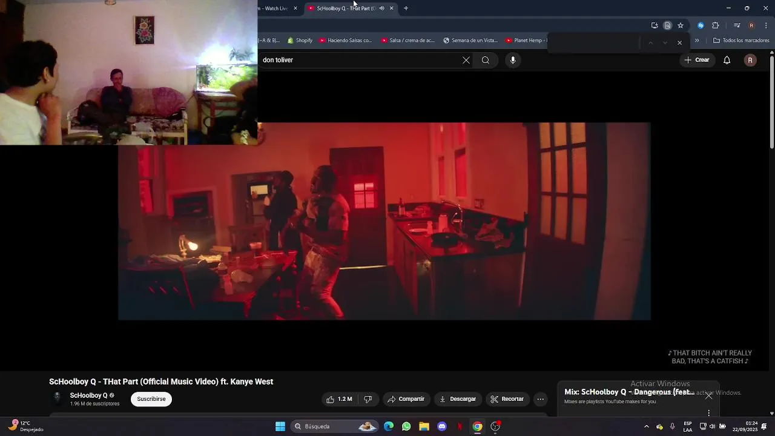Open Discord from the taskbar
775x436 pixels.
[x=442, y=426]
